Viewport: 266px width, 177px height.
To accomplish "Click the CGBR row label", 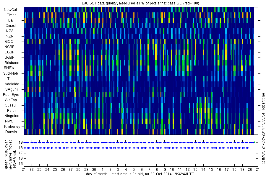I will pos(9,52).
